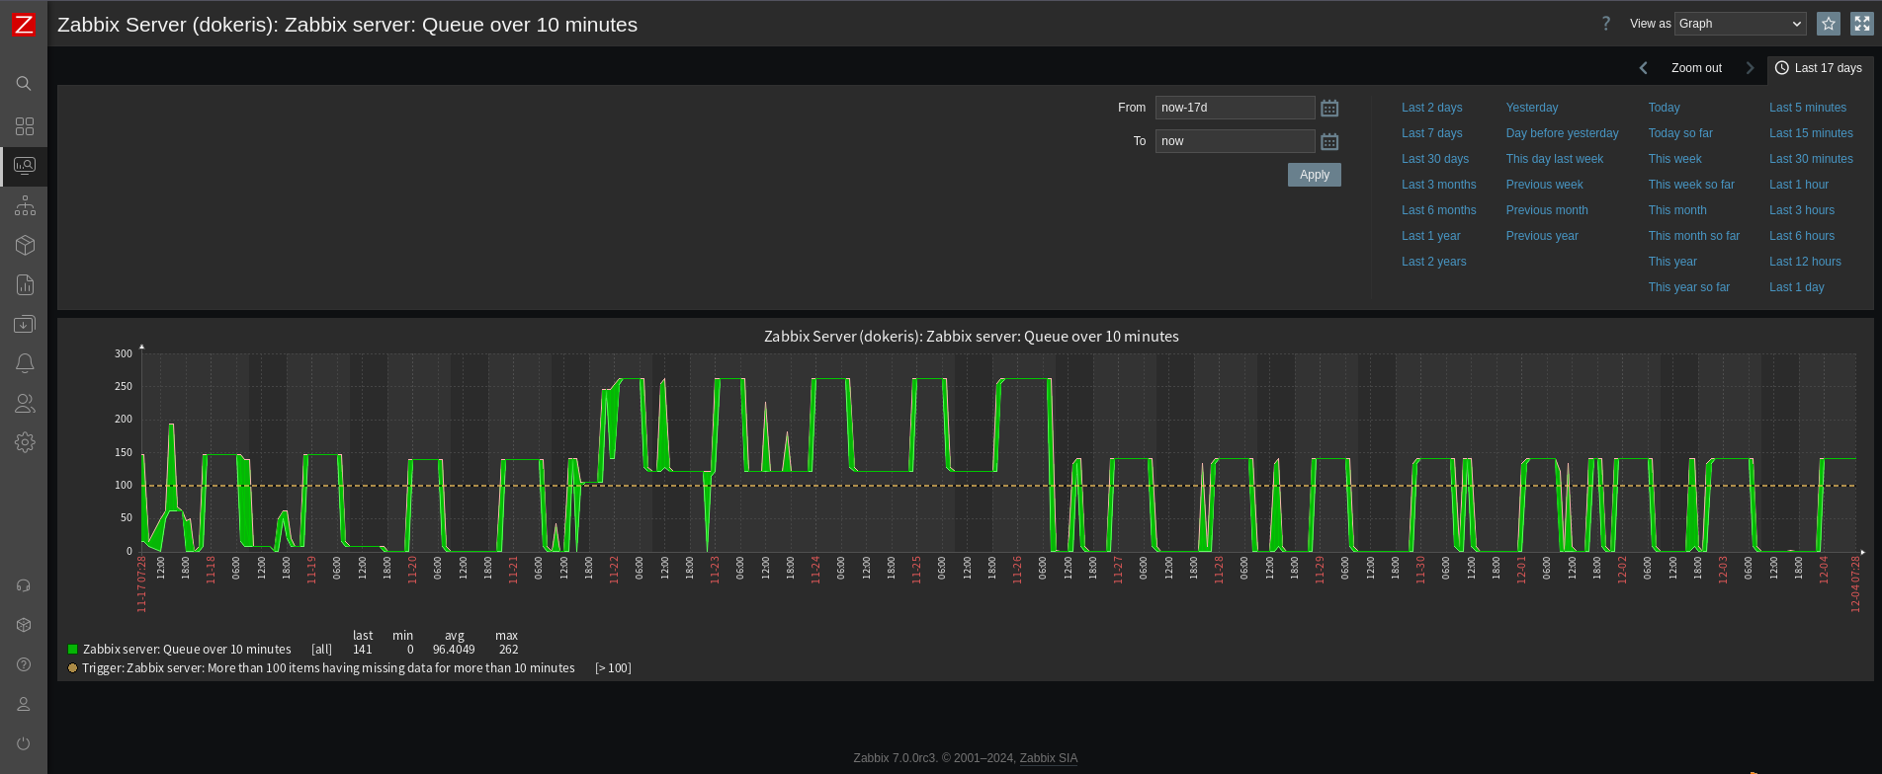
Task: Expand the View as Graph dropdown
Action: pyautogui.click(x=1741, y=24)
